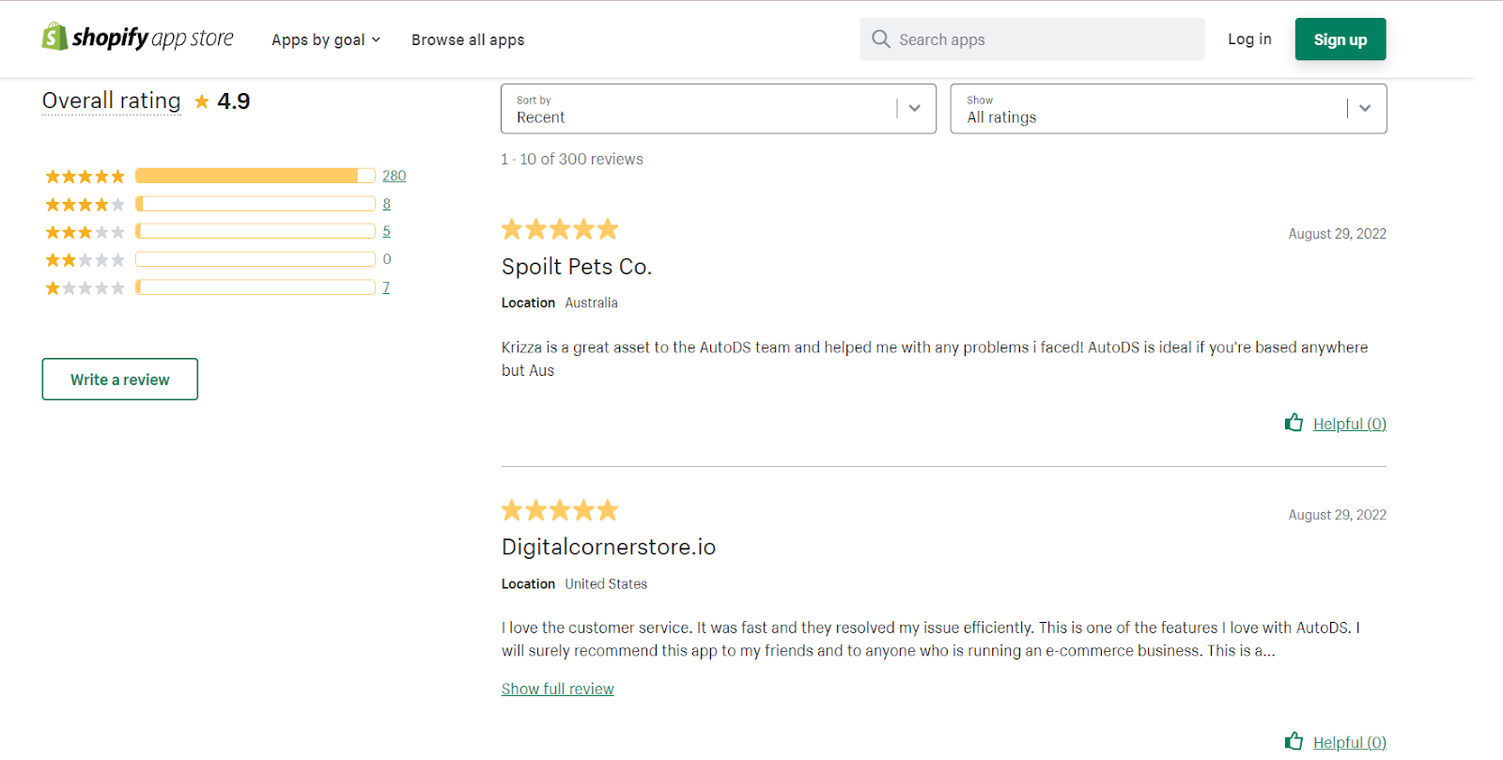Click thumbs-up icon on Digitalcornerstore.io review
This screenshot has width=1503, height=760.
pyautogui.click(x=1294, y=741)
